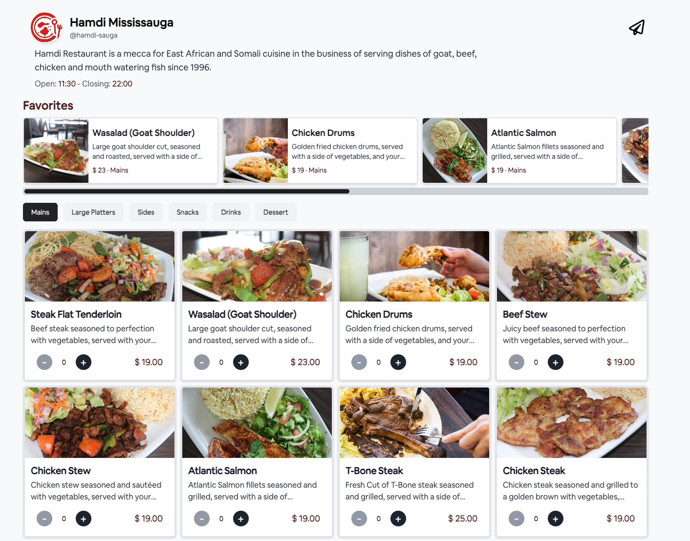Select the Mains category tab
This screenshot has height=541, width=690.
[40, 212]
